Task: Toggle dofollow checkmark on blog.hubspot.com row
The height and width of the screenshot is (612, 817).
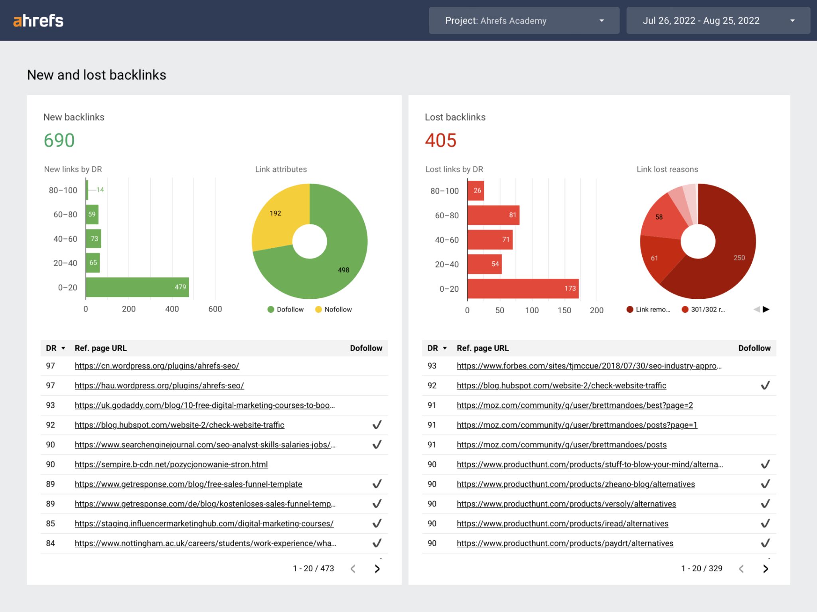Action: point(377,425)
